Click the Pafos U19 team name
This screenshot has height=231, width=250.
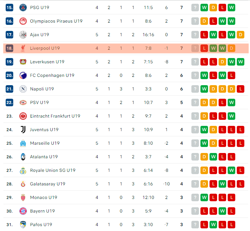(41, 225)
